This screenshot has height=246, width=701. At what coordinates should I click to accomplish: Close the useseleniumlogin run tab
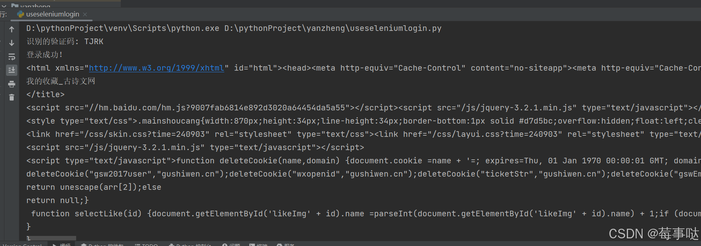coord(85,14)
